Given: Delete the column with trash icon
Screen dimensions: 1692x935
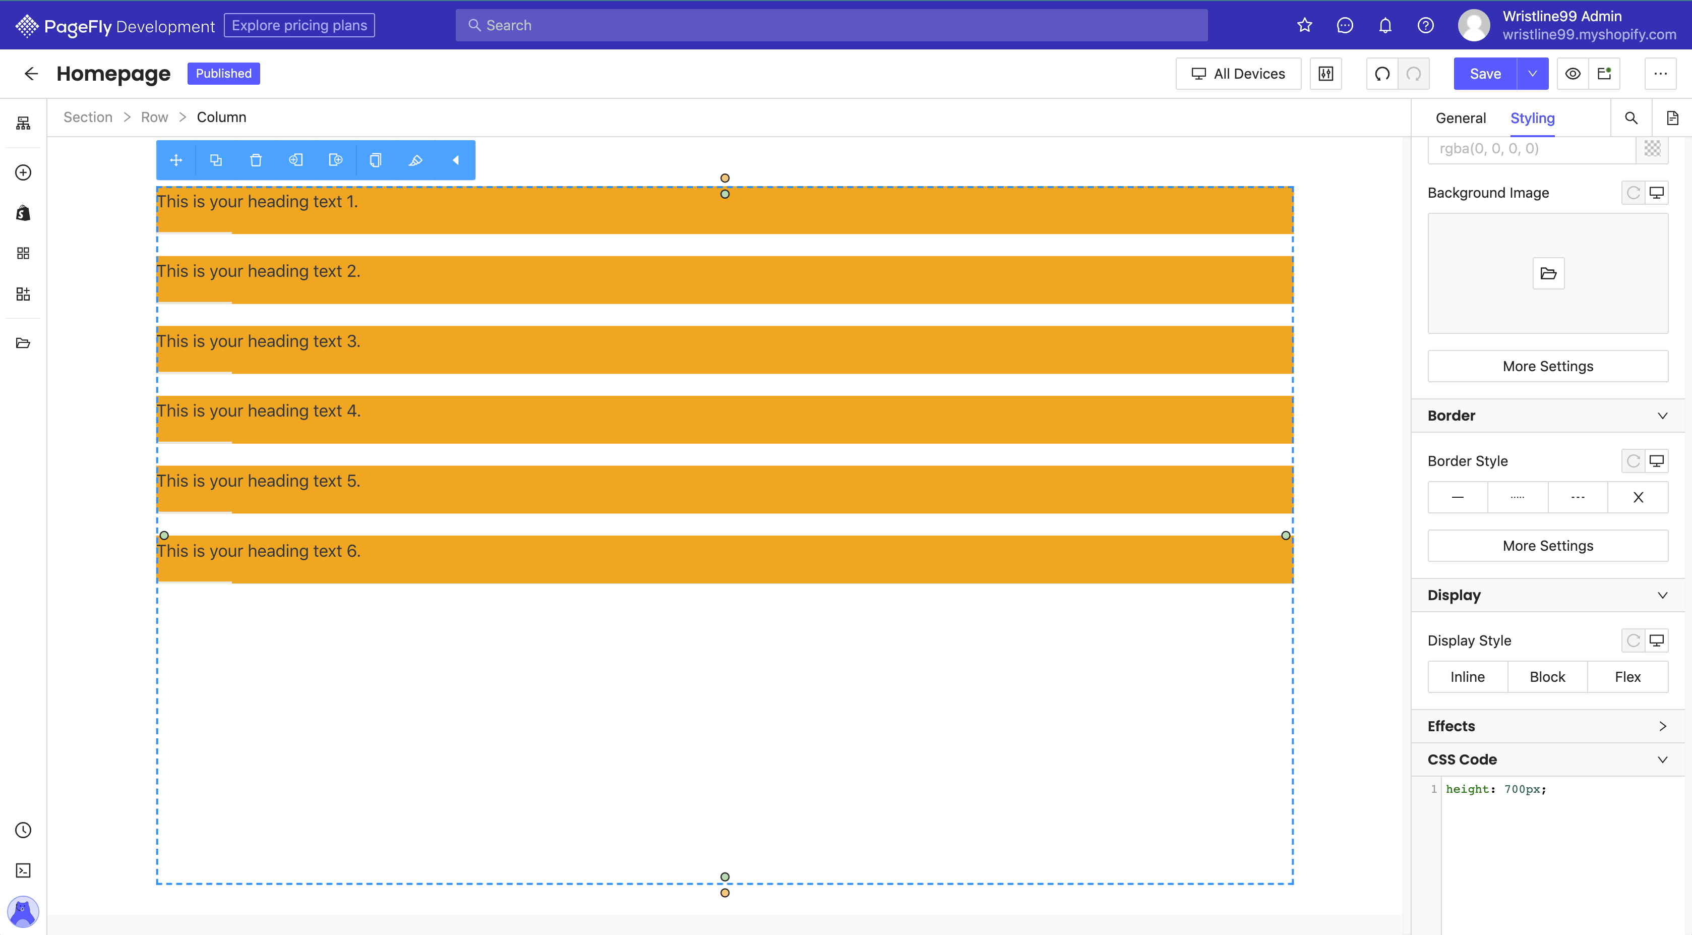Looking at the screenshot, I should pyautogui.click(x=256, y=160).
